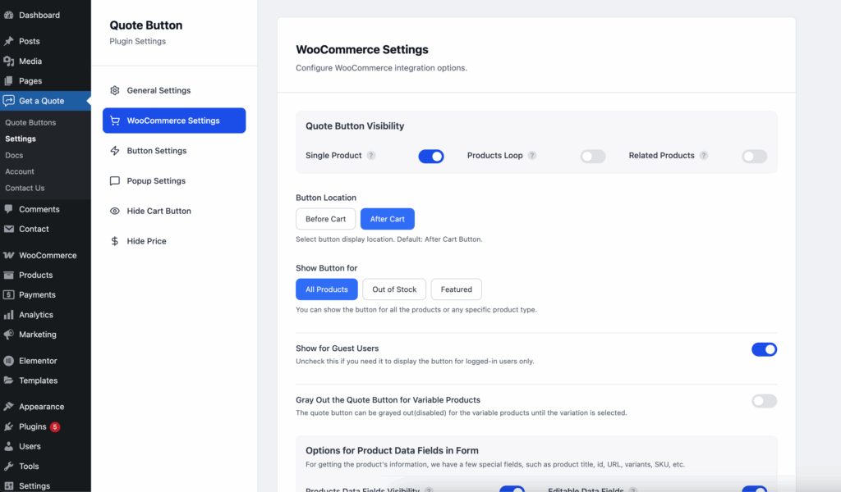Choose Out of Stock products option

(x=394, y=289)
